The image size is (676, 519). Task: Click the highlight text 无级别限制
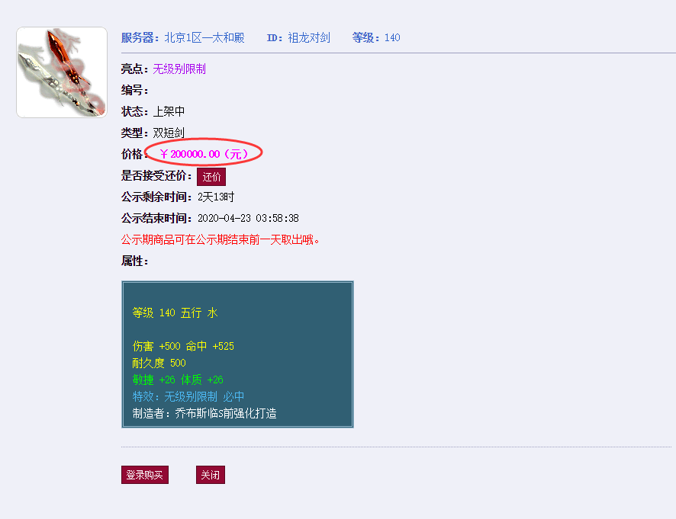179,69
